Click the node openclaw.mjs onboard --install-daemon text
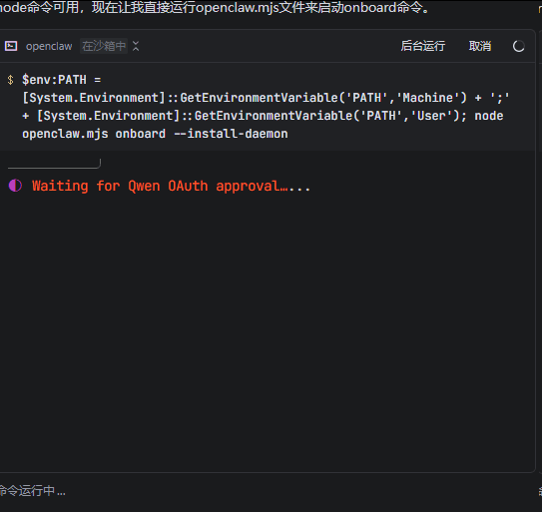The image size is (542, 512). coord(155,134)
